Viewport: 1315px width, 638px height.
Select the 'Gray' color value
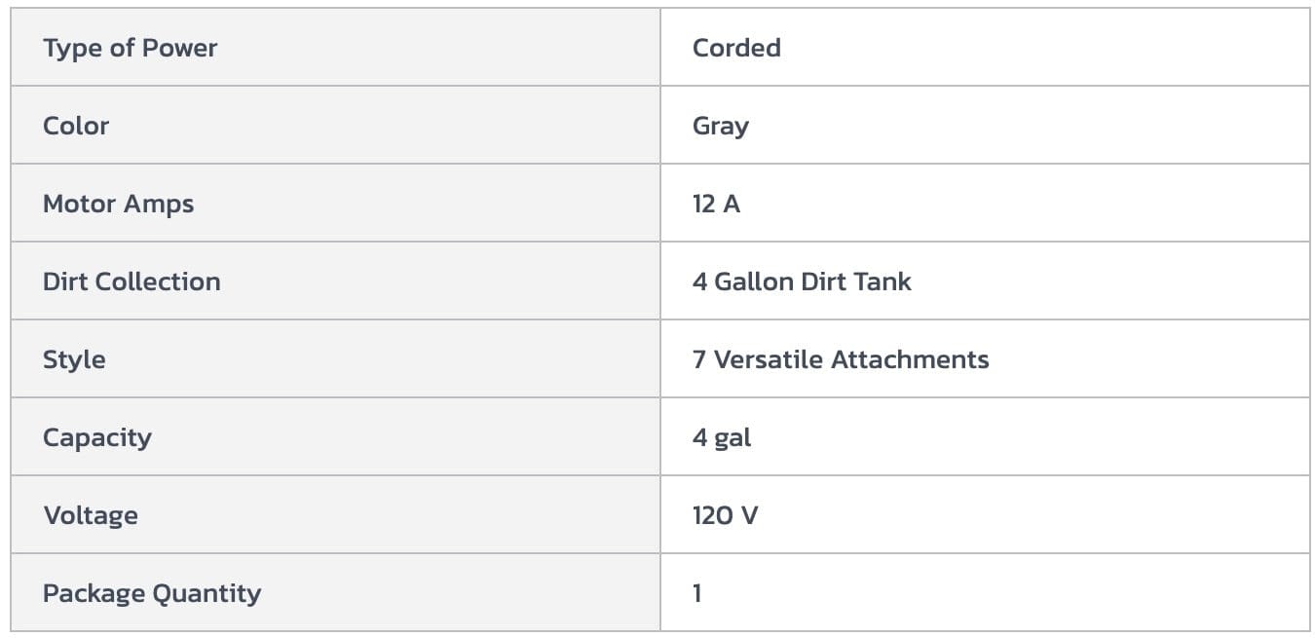tap(720, 127)
